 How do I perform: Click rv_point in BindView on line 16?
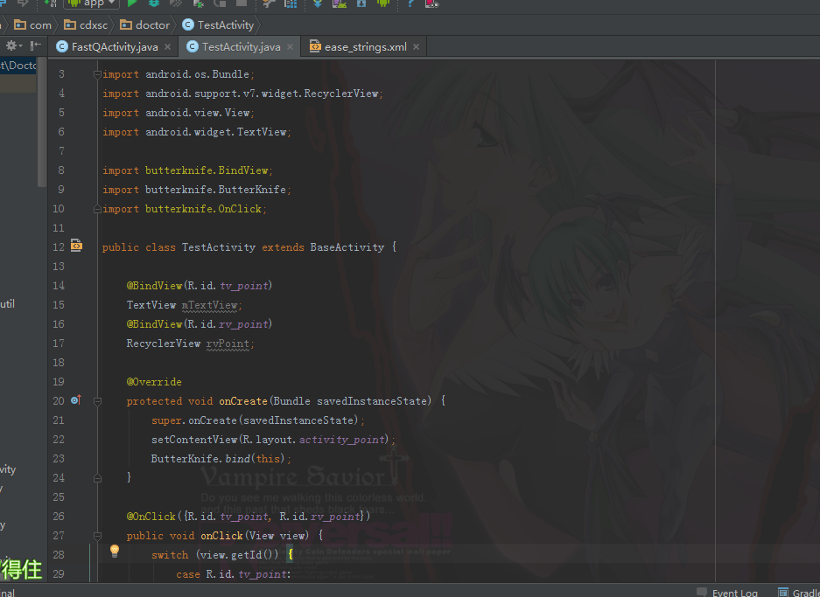pyautogui.click(x=243, y=324)
